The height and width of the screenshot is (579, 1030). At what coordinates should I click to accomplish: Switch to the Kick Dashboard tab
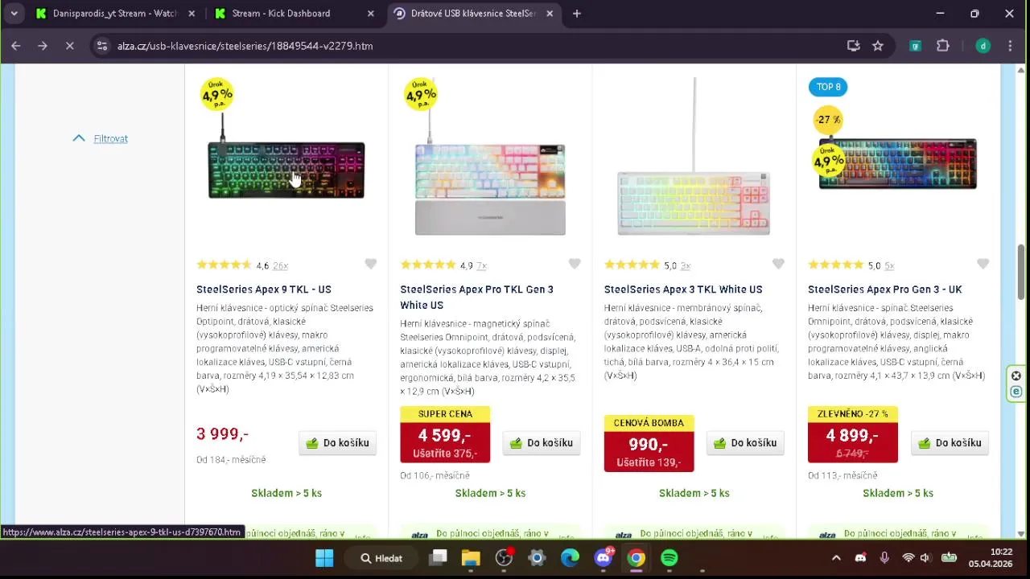[x=281, y=14]
